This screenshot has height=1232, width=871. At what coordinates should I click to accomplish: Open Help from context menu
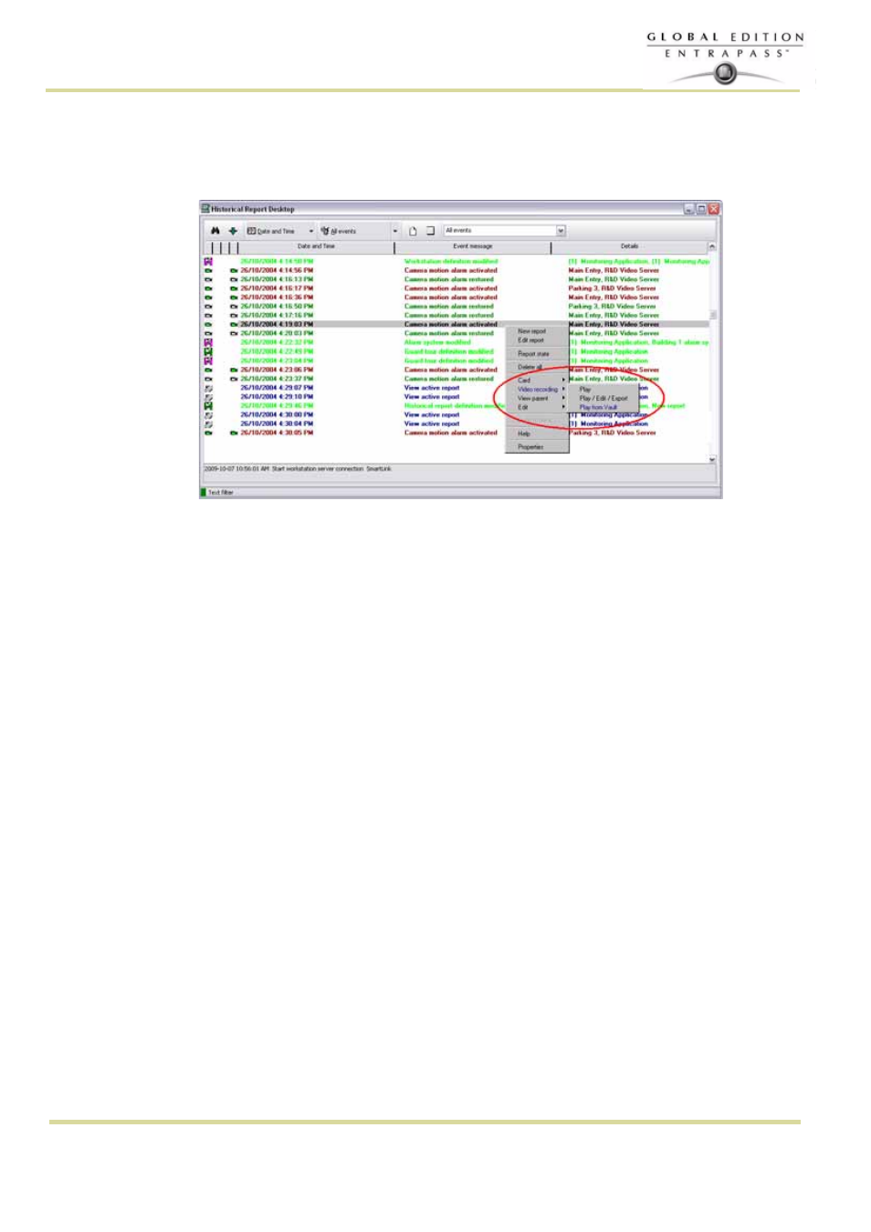[538, 434]
